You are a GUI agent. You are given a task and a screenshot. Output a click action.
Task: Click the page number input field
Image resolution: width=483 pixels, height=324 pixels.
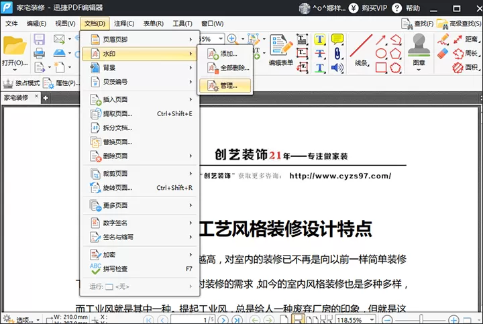193,320
